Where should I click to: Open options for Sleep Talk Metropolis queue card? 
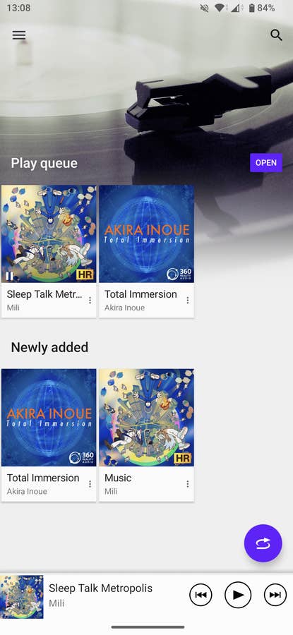click(90, 300)
